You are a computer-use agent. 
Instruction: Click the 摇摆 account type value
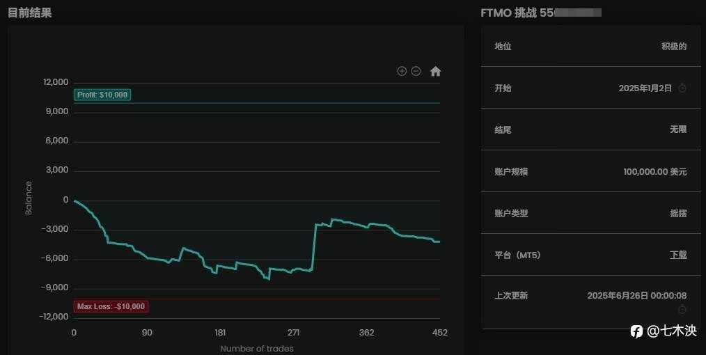[x=678, y=213]
